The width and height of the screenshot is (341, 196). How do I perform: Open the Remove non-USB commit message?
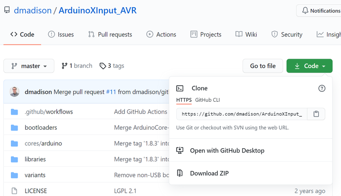coord(141,175)
